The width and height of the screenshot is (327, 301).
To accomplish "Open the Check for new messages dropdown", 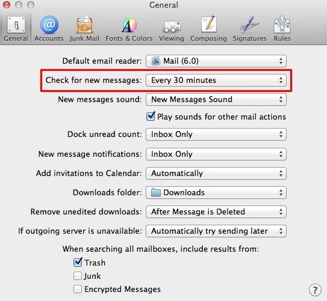I will tap(216, 81).
